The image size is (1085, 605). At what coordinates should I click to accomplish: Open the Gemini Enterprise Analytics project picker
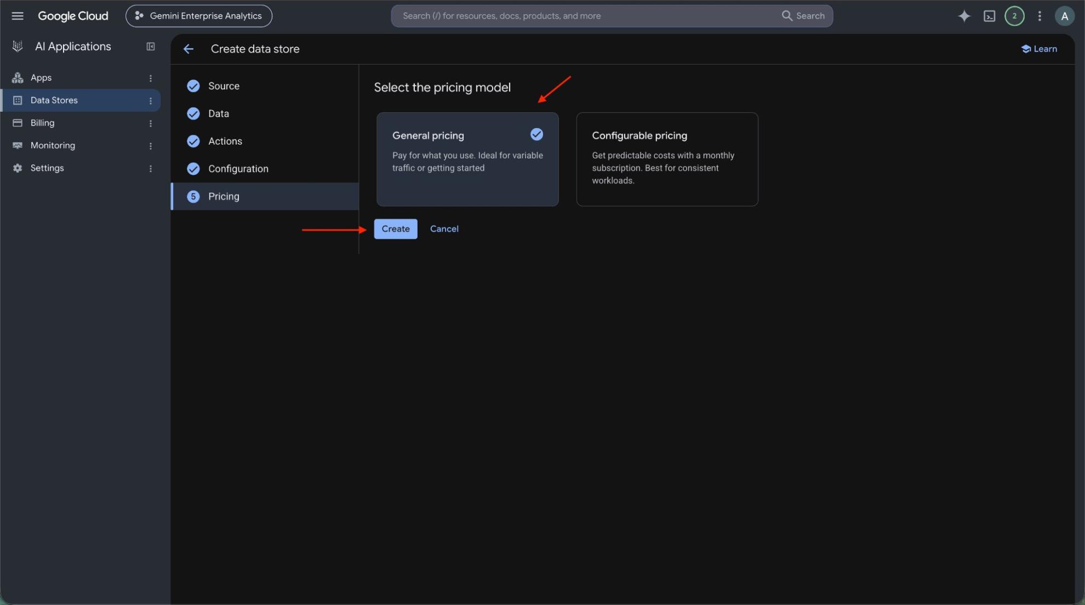point(199,16)
